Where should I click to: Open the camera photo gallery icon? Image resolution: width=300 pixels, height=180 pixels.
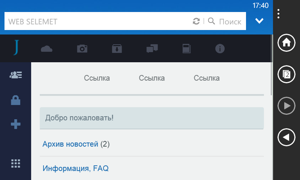tap(82, 48)
